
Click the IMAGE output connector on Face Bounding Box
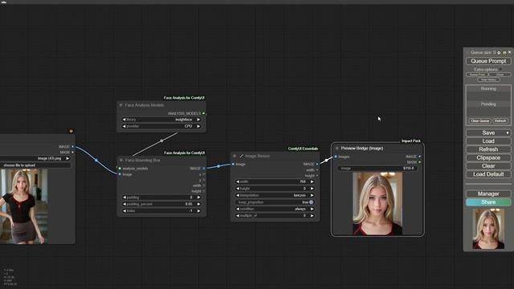tap(203, 169)
